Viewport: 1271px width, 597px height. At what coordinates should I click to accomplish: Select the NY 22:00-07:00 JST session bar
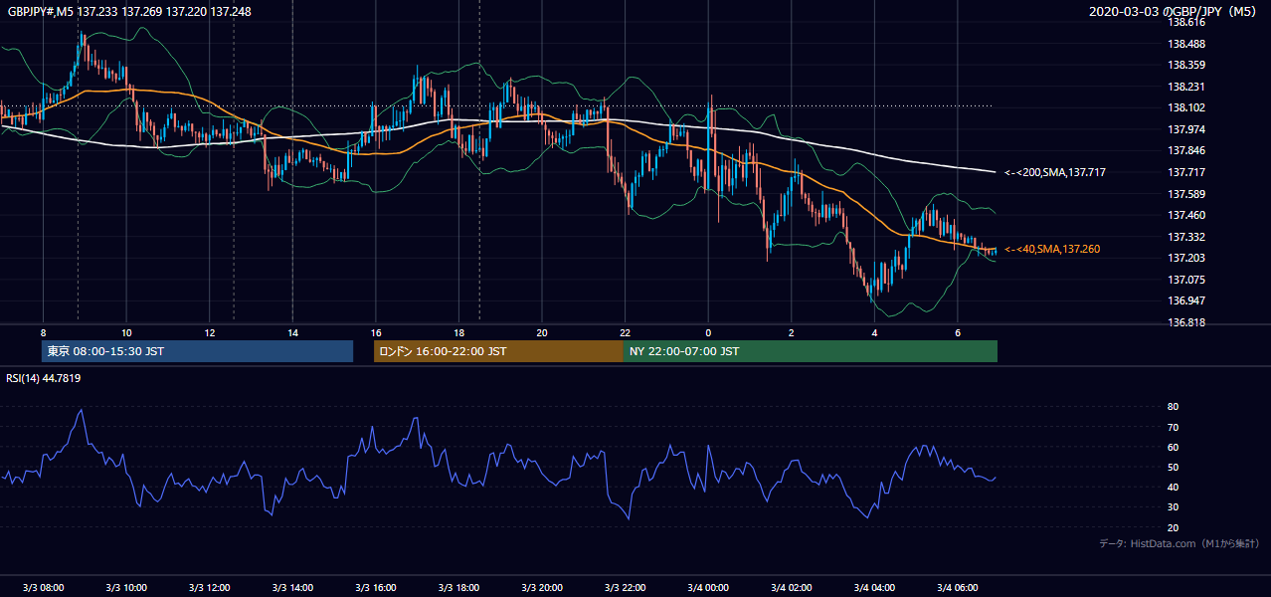coord(811,351)
